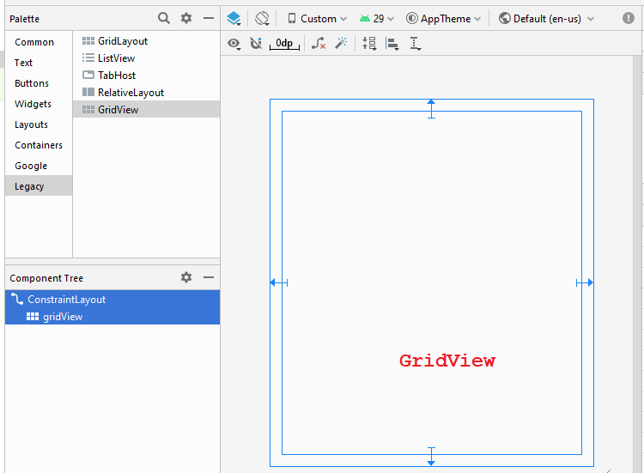The height and width of the screenshot is (473, 644).
Task: Click top constraint handle arrow
Action: click(x=431, y=108)
